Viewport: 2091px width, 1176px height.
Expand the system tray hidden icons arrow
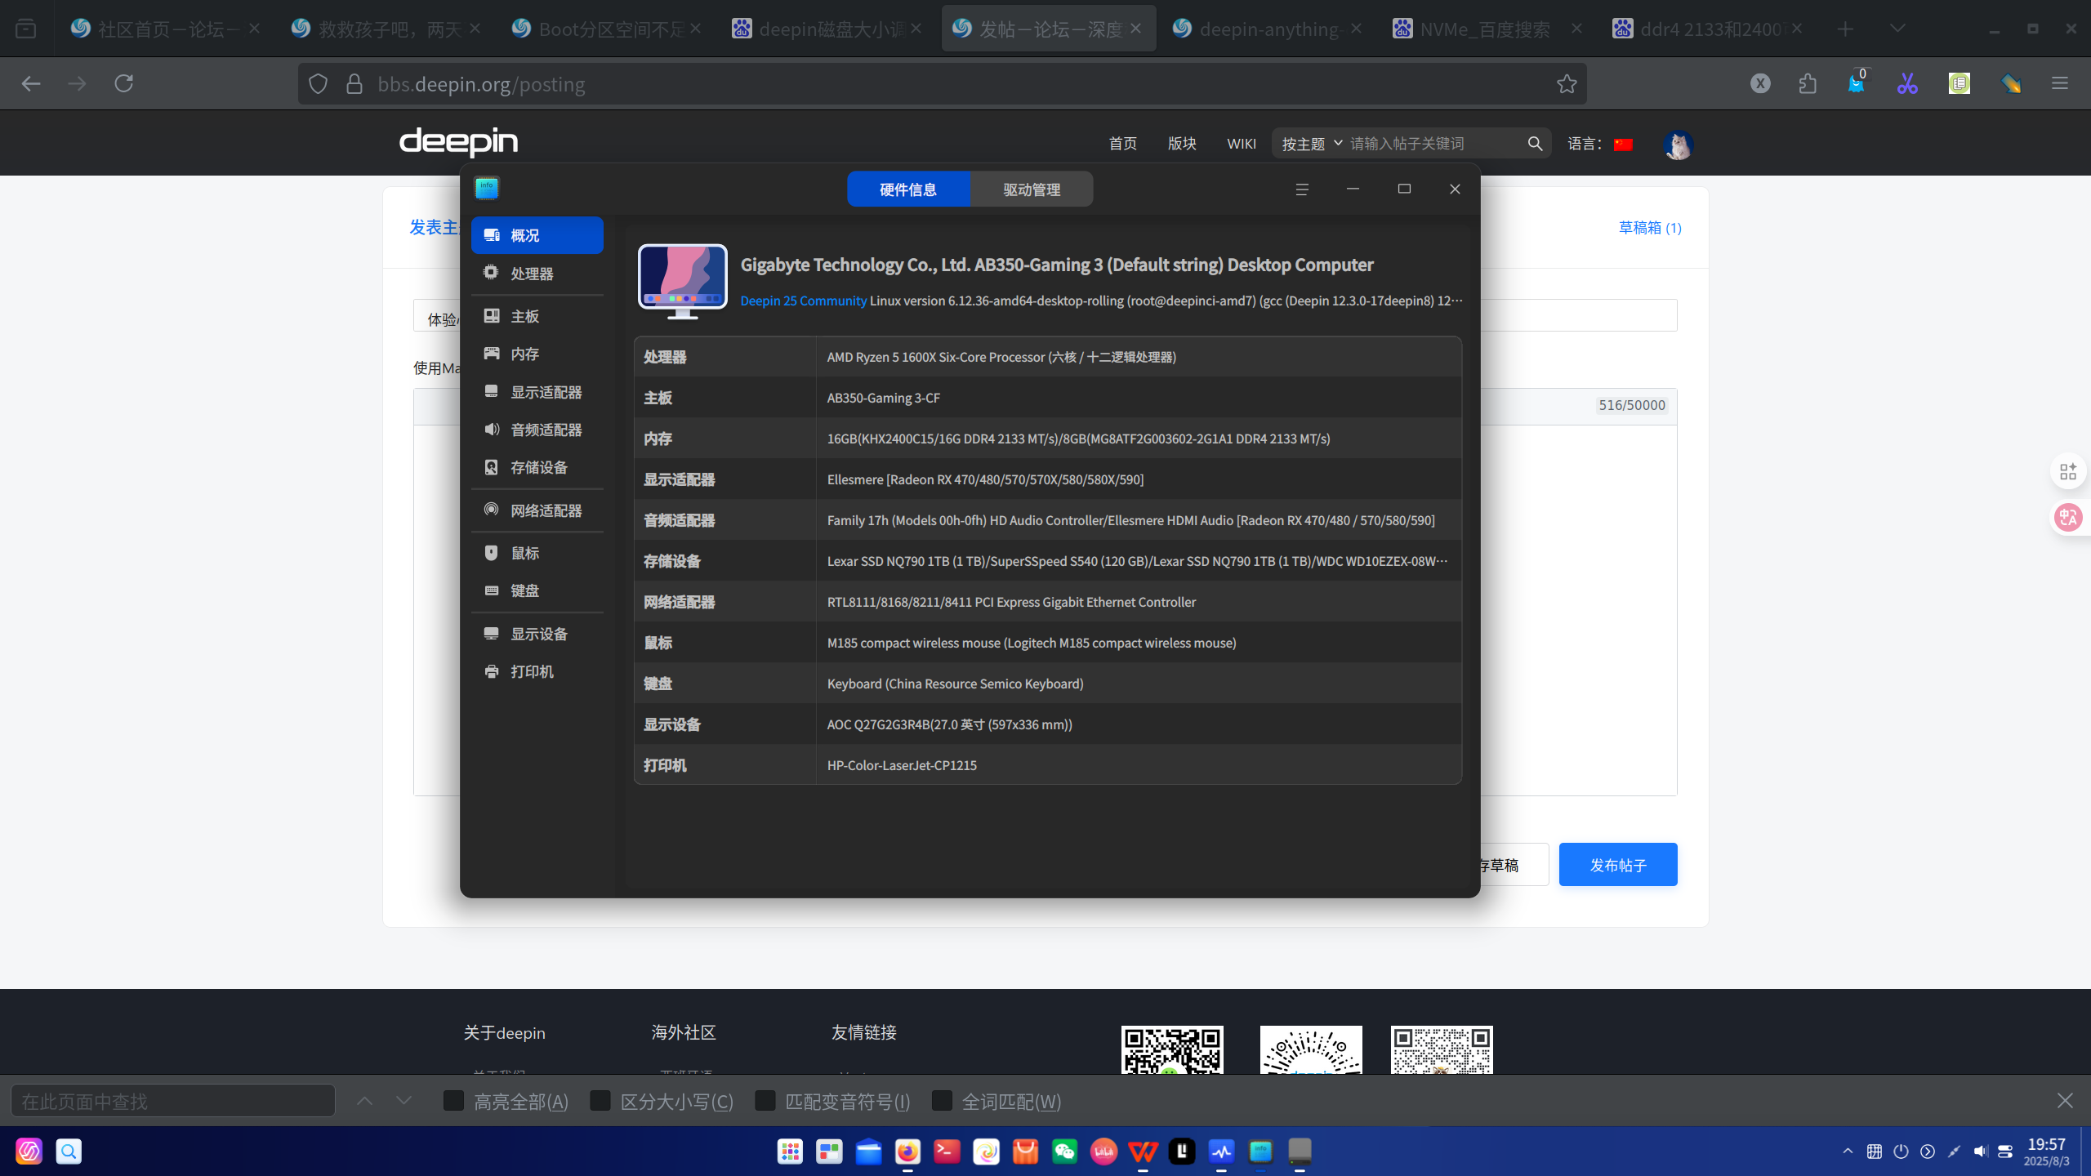[1848, 1151]
